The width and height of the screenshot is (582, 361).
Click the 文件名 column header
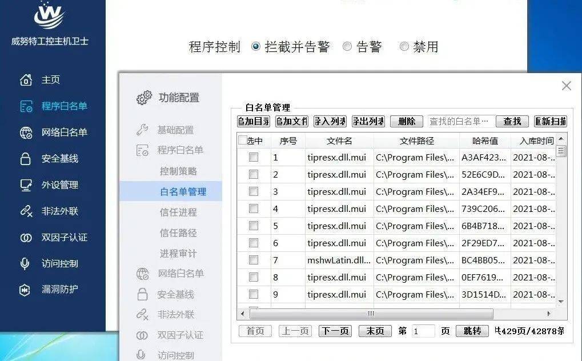pyautogui.click(x=339, y=141)
